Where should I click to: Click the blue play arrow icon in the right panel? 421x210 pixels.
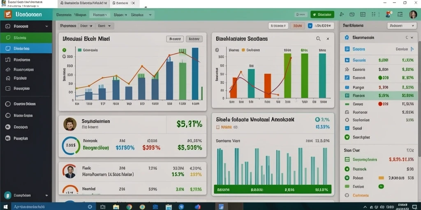412,49
